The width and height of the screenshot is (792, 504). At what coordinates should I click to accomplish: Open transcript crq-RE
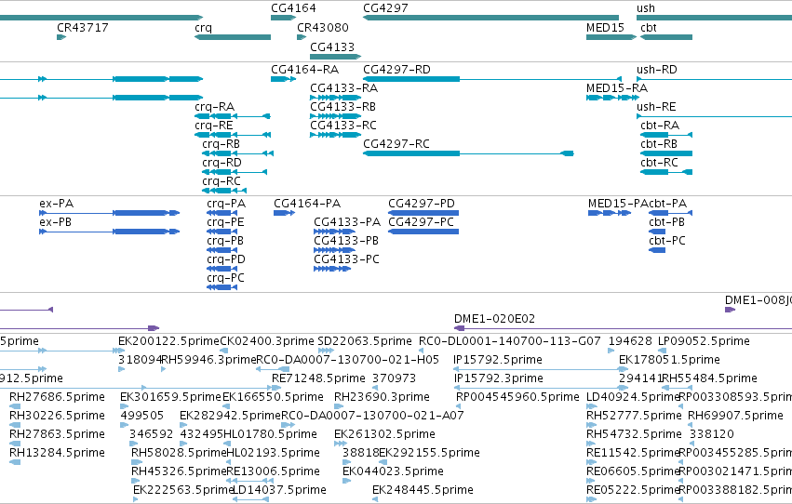tap(233, 135)
